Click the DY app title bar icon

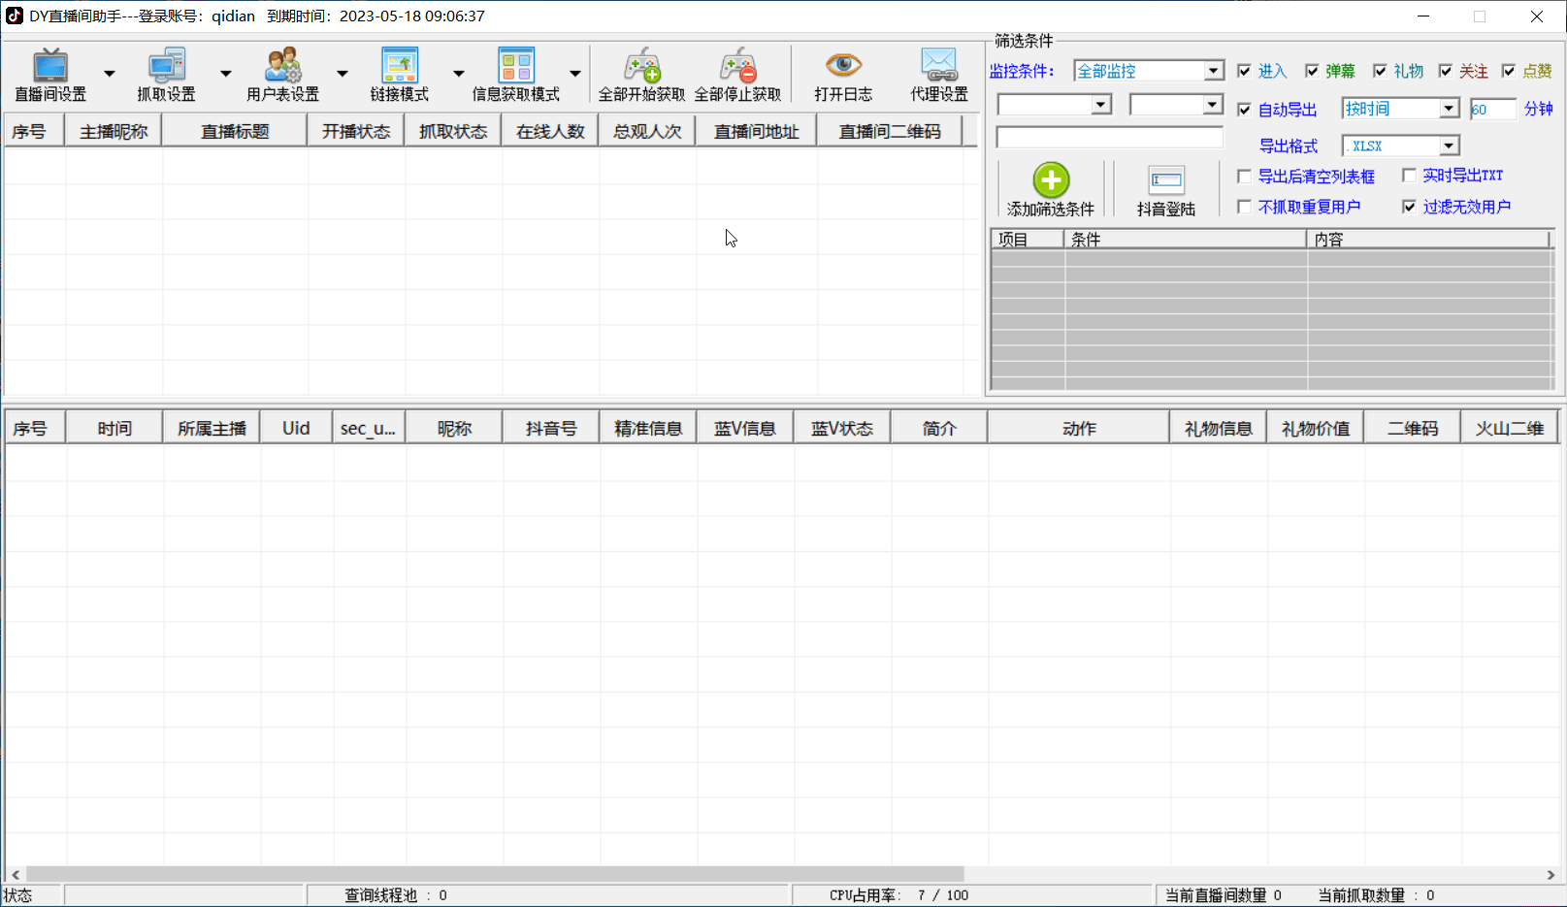(15, 16)
